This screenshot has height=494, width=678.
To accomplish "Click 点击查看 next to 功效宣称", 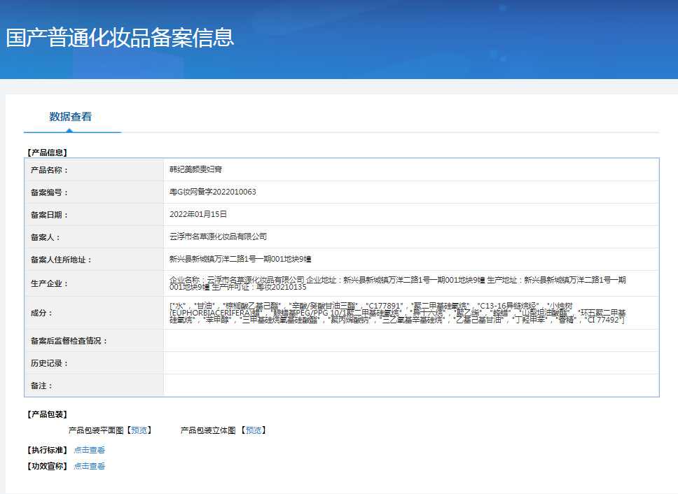I will tap(90, 466).
